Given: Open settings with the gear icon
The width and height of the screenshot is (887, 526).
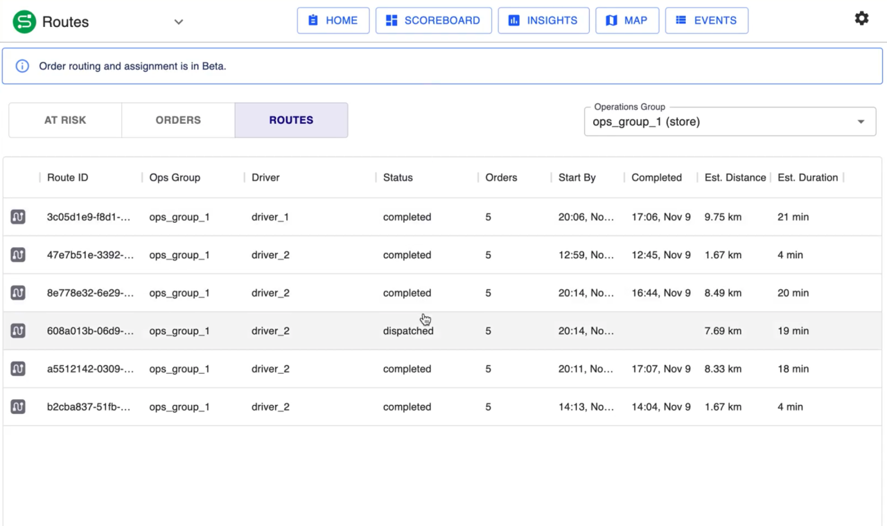Looking at the screenshot, I should (x=861, y=19).
